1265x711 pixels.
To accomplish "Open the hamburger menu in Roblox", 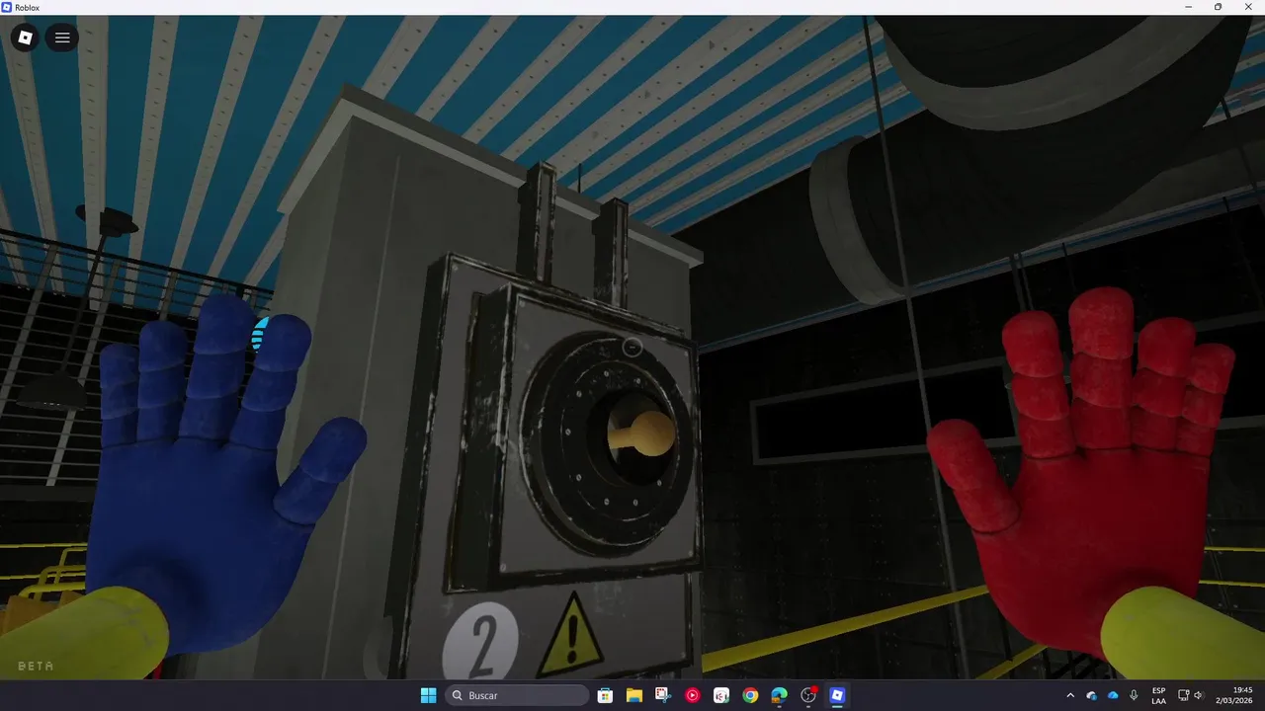I will (62, 39).
